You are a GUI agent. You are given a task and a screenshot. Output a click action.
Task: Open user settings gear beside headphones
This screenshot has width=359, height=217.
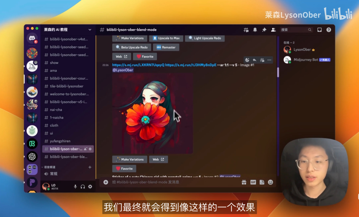tap(90, 186)
